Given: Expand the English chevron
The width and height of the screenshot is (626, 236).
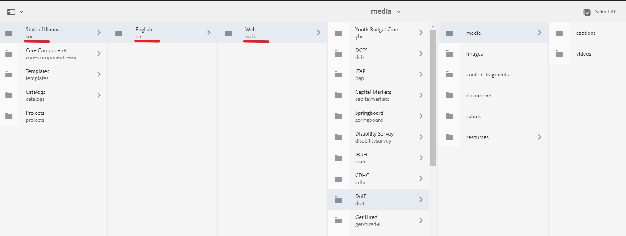Looking at the screenshot, I should 209,33.
